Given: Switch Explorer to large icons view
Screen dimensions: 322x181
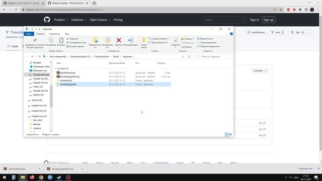Looking at the screenshot, I should (x=230, y=135).
